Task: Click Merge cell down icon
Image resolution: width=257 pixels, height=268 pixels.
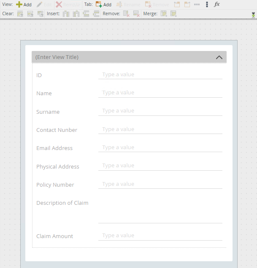Action: tap(173, 13)
